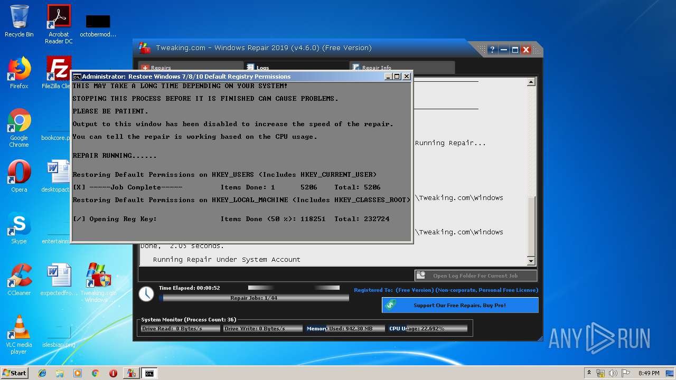Screen dimensions: 676x380
Task: Click the network tray icon
Action: (x=600, y=373)
